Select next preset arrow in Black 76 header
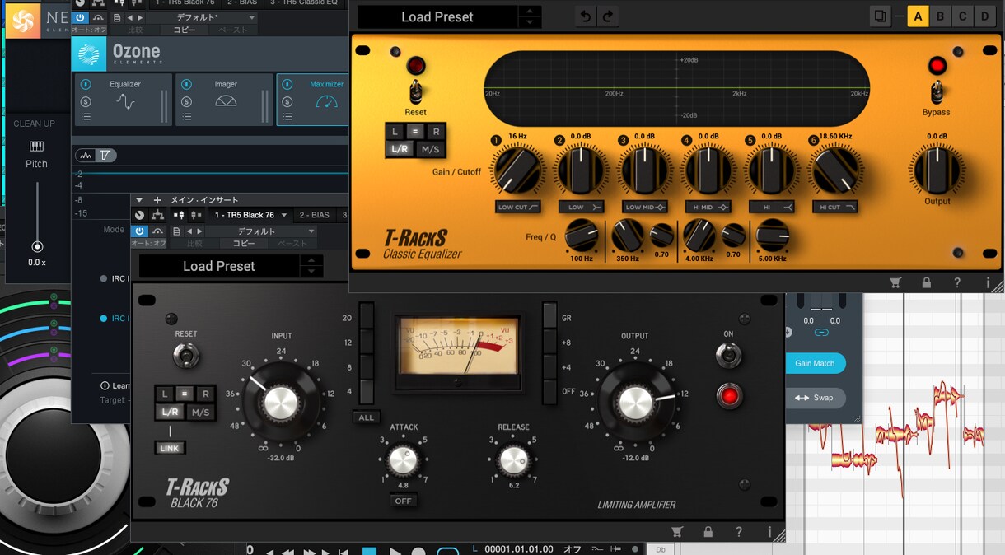 coord(199,231)
